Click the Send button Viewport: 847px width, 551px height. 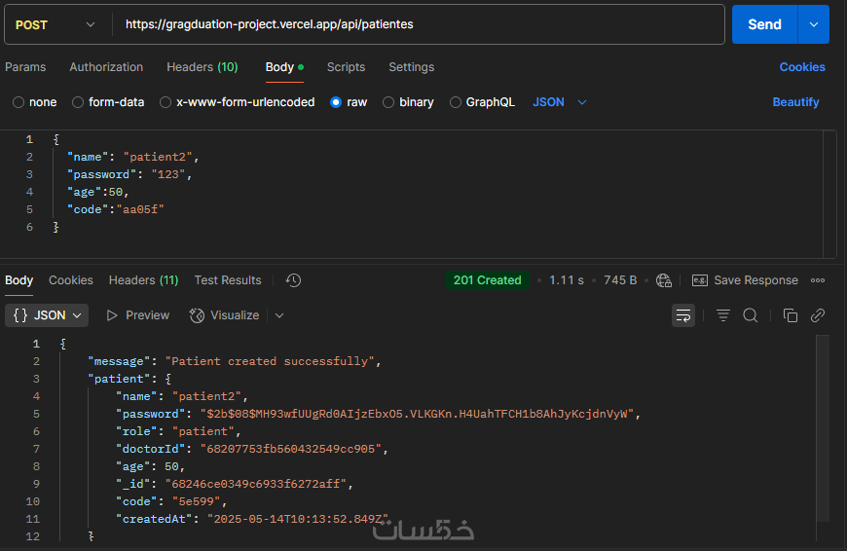(x=764, y=24)
